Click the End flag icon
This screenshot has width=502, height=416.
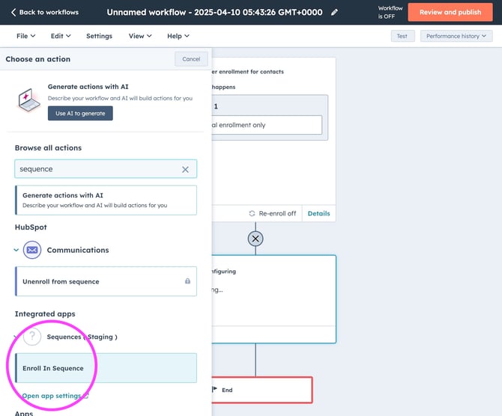click(215, 390)
